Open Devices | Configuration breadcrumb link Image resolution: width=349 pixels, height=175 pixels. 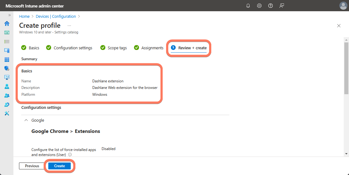coord(56,17)
